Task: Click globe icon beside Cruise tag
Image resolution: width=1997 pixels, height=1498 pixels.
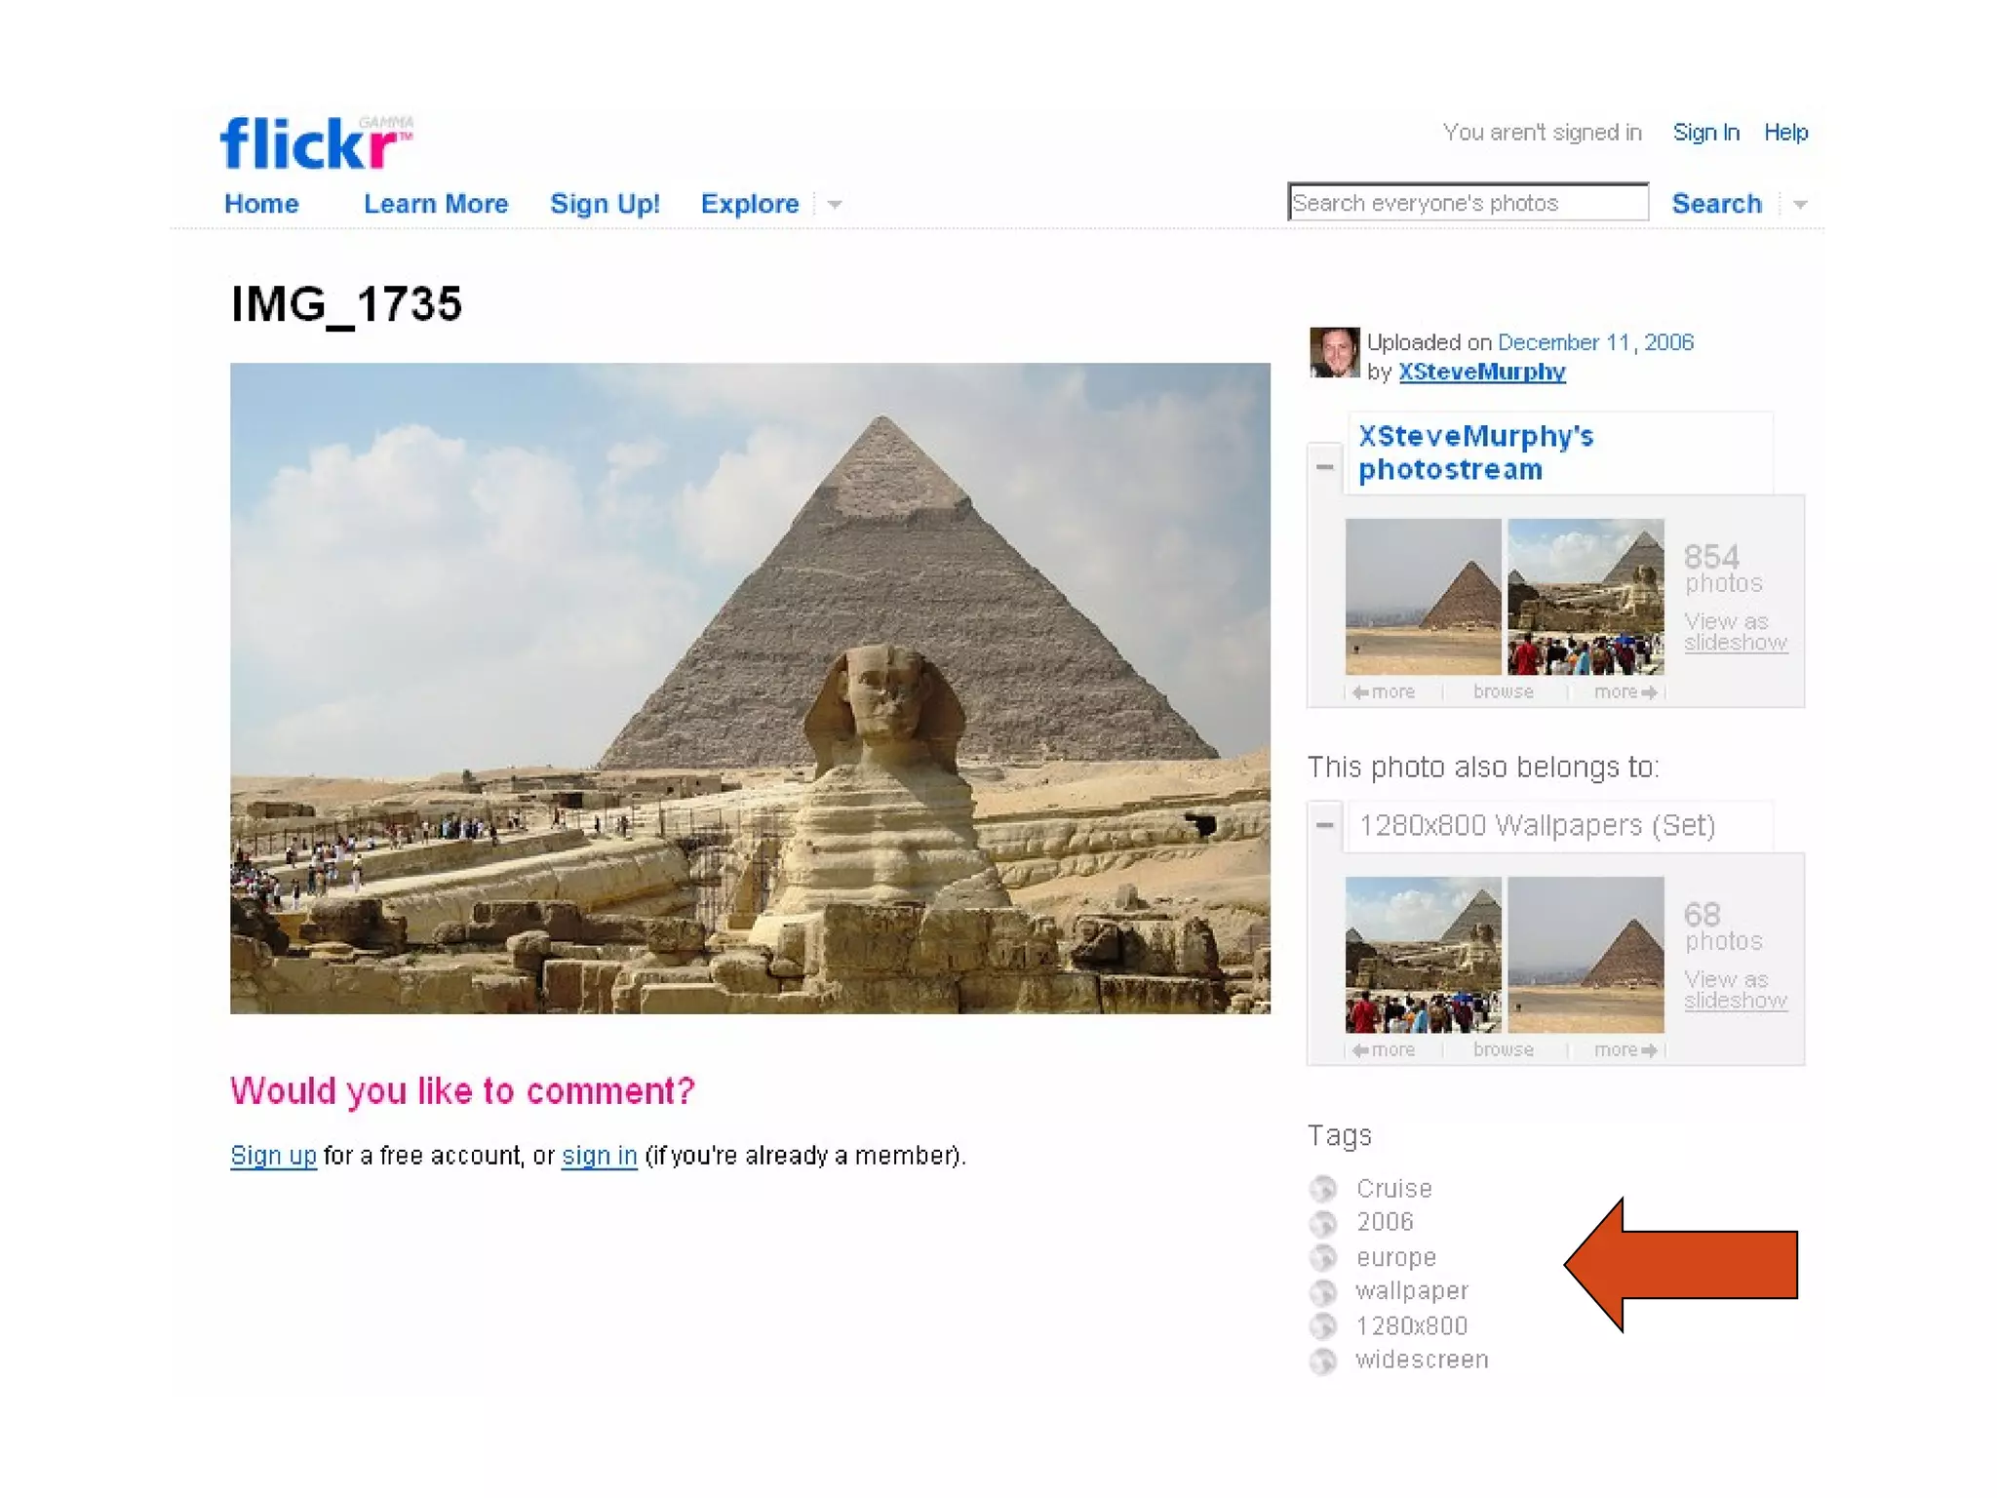Action: pos(1323,1189)
